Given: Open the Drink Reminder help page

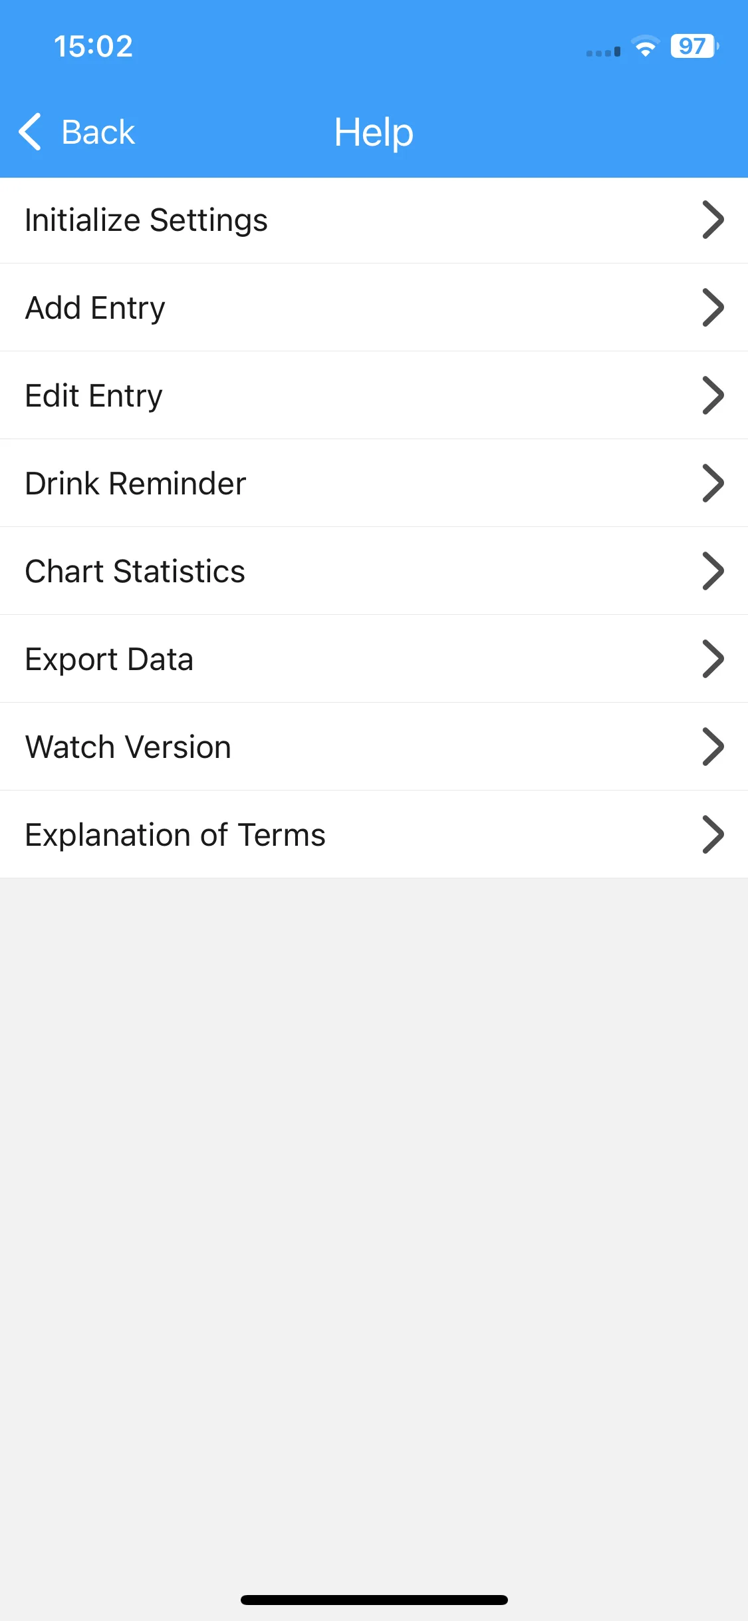Looking at the screenshot, I should coord(374,483).
